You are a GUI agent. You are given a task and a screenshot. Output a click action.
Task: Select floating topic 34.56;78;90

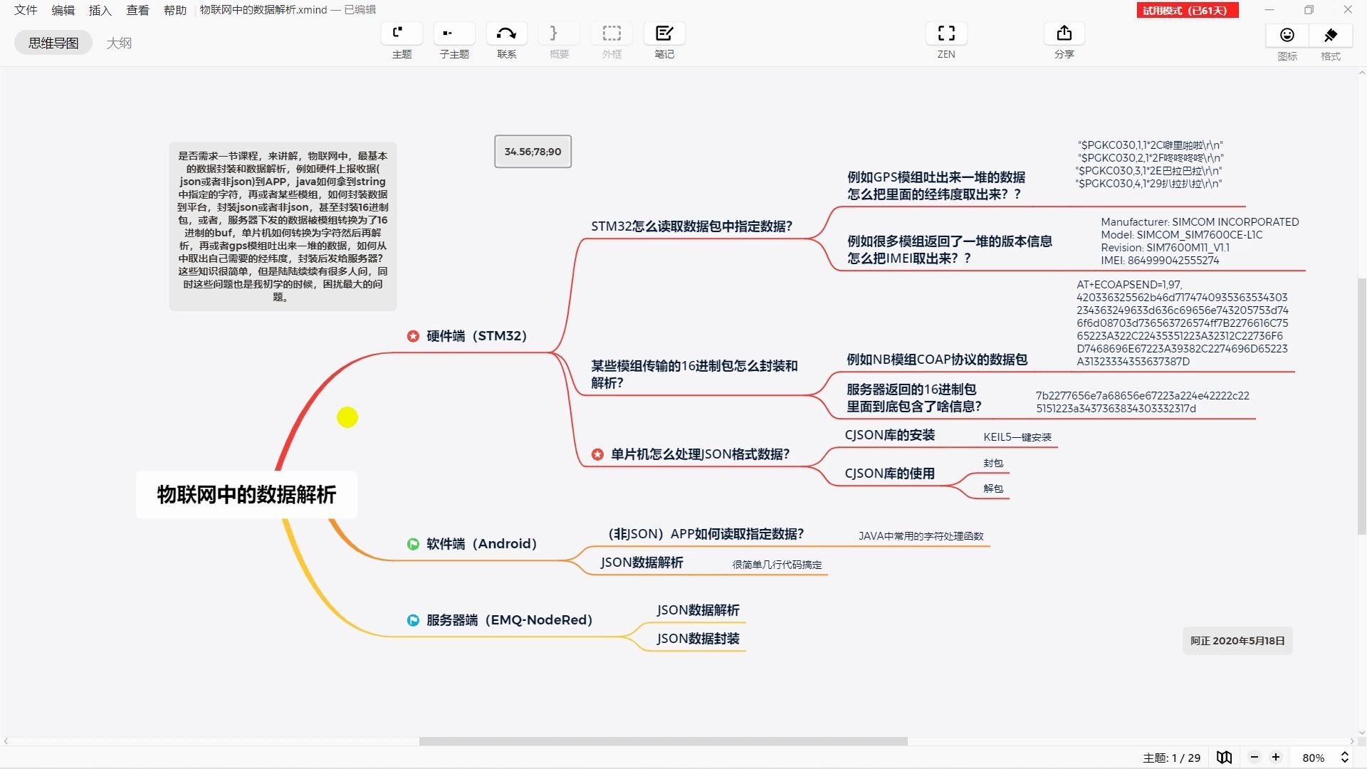pyautogui.click(x=533, y=152)
